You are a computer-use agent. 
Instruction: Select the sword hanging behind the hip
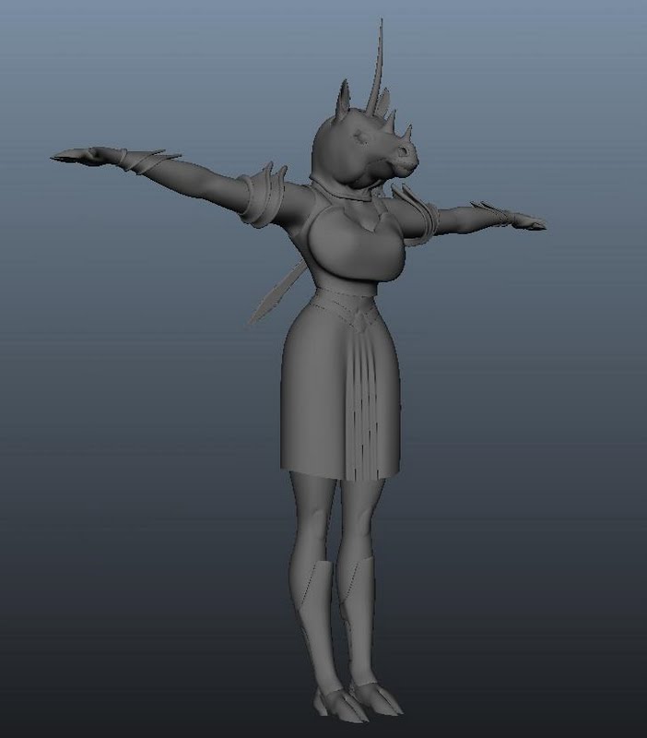pyautogui.click(x=277, y=292)
